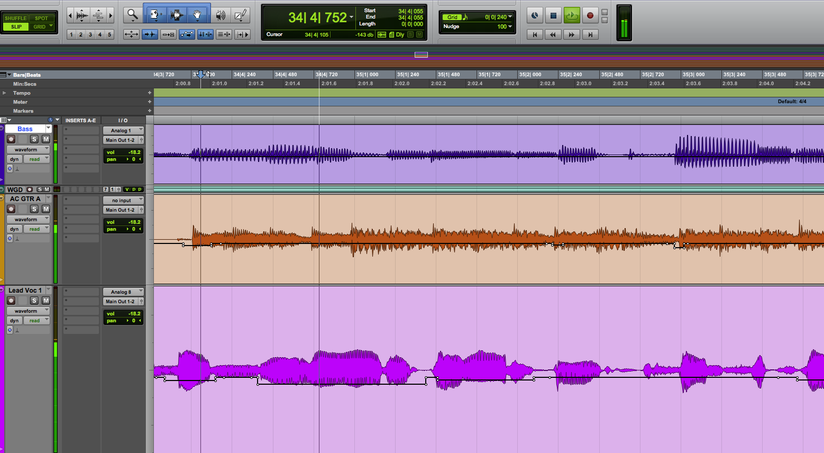
Task: Click AC GTR A Main Out 1-2 output
Action: (120, 210)
